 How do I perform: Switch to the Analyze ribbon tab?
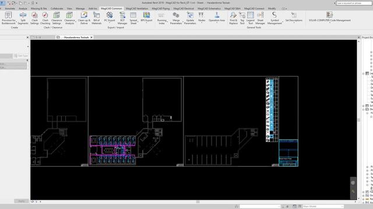click(23, 9)
